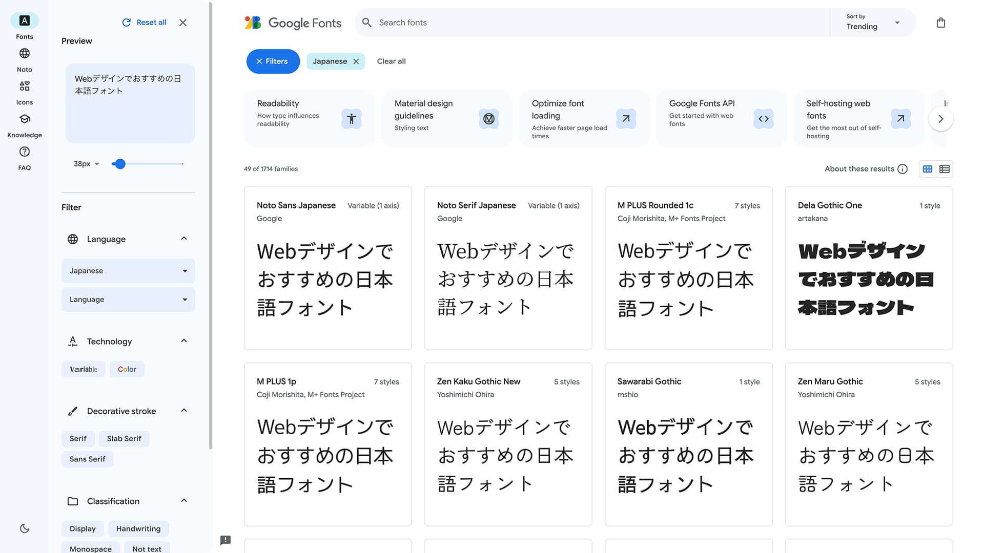Toggle the Serif stroke filter
Image resolution: width=984 pixels, height=553 pixels.
[x=78, y=439]
